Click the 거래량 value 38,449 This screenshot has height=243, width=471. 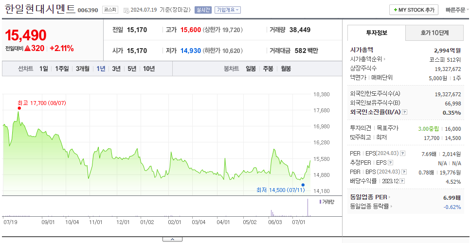tap(300, 30)
